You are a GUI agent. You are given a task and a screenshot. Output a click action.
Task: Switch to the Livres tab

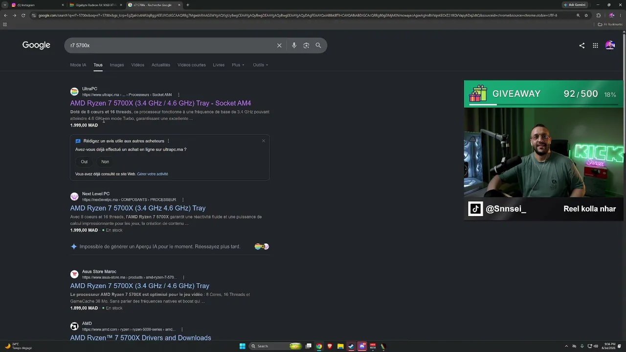219,65
